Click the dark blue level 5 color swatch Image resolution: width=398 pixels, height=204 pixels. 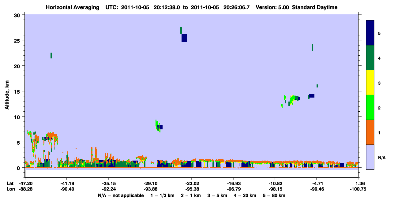(370, 33)
